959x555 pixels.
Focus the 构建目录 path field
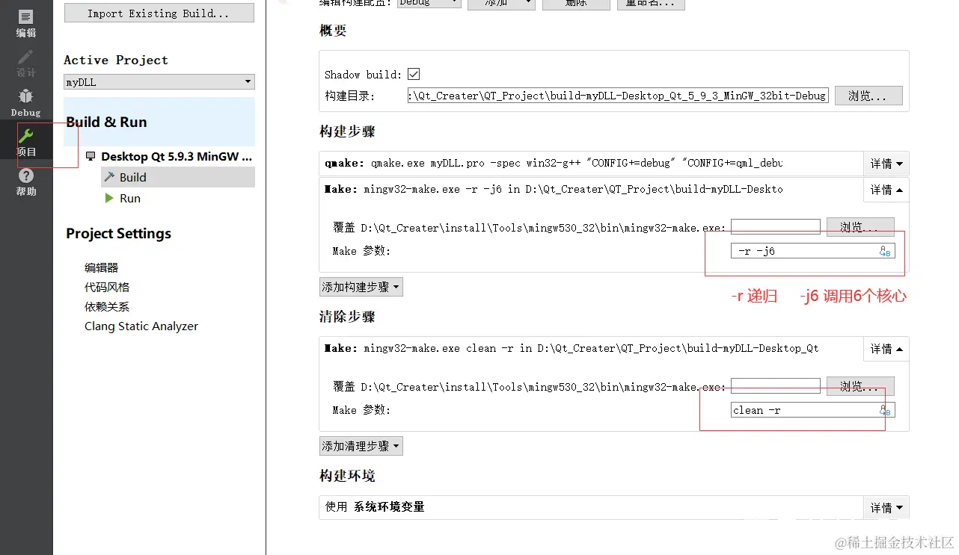coord(618,96)
